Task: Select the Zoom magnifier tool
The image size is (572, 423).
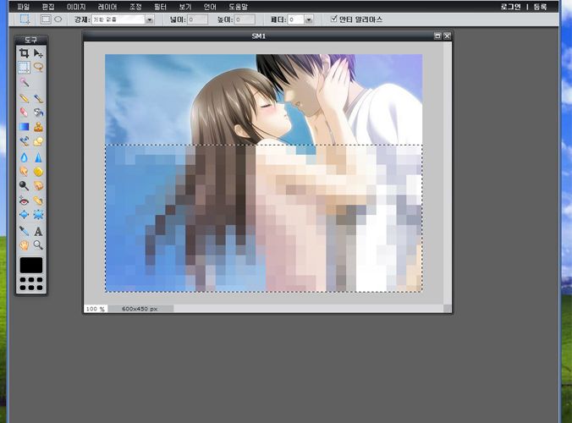Action: tap(38, 245)
